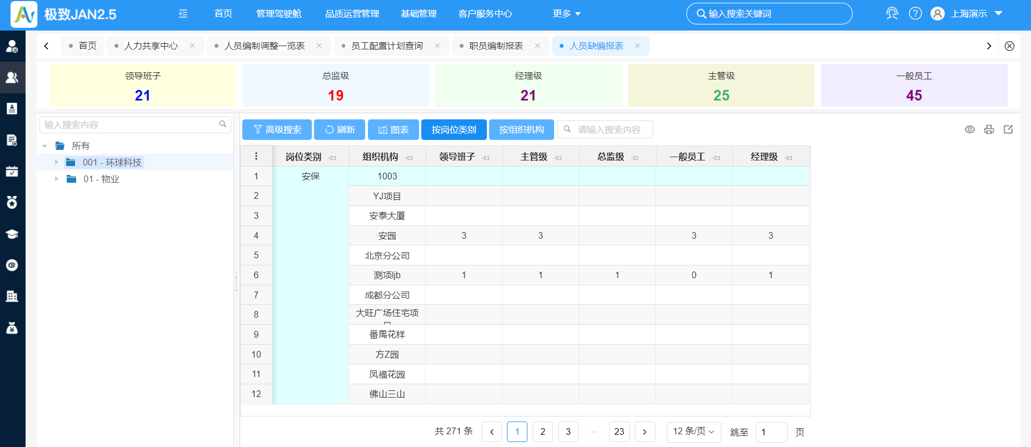Go to page 23
1031x447 pixels.
coord(619,431)
